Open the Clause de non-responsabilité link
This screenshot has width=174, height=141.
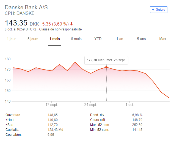pyautogui.click(x=60, y=29)
